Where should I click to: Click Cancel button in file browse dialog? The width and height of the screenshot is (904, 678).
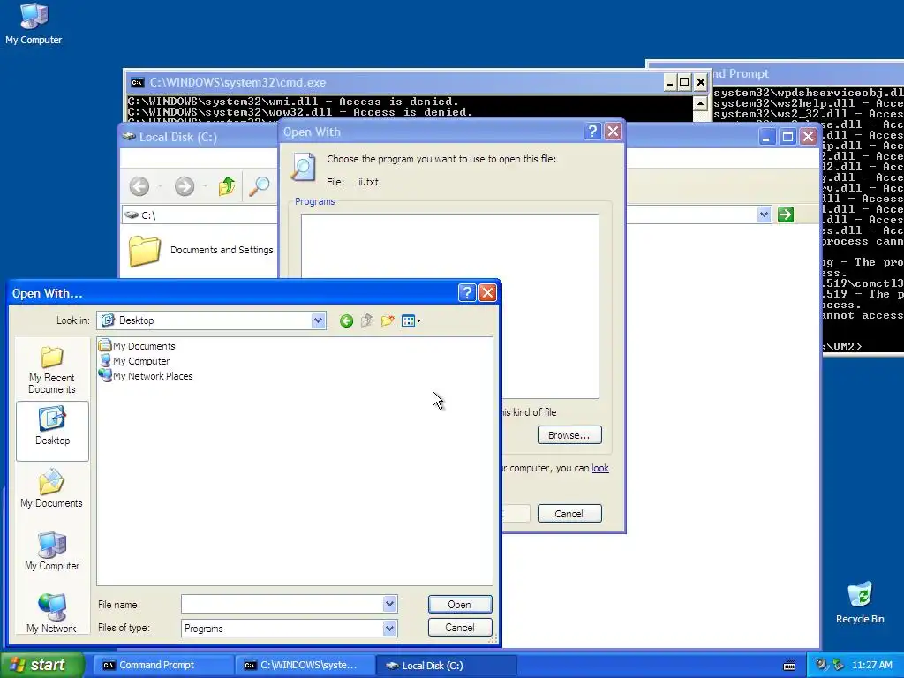point(460,628)
